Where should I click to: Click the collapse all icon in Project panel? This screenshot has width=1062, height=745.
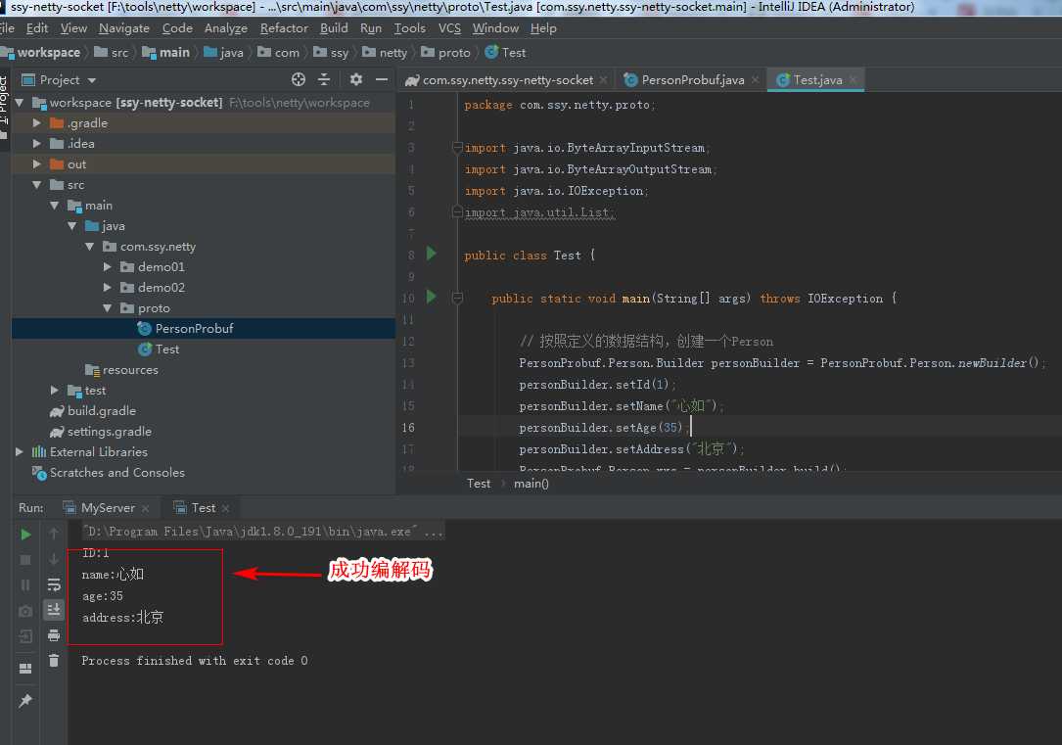[x=324, y=80]
